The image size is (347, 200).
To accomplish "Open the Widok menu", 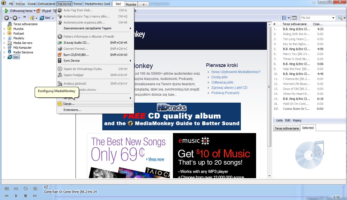I will coord(32,4).
